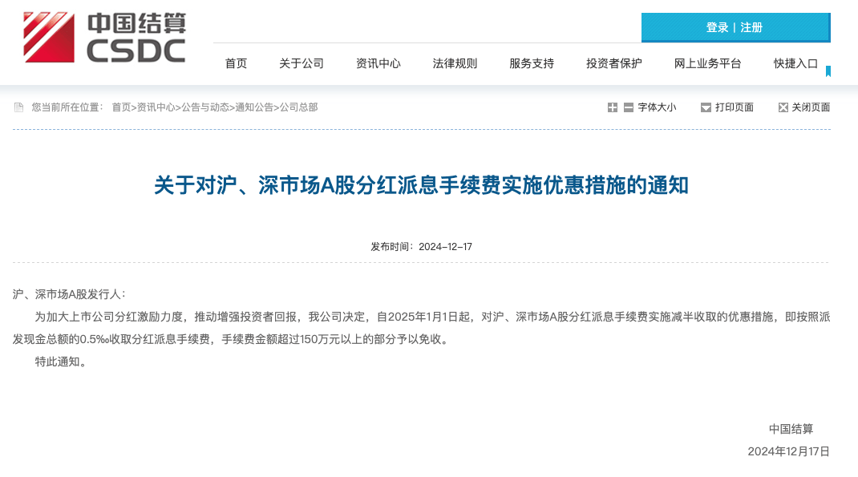858x477 pixels.
Task: Open the 网上业务平台 menu item
Action: [707, 63]
